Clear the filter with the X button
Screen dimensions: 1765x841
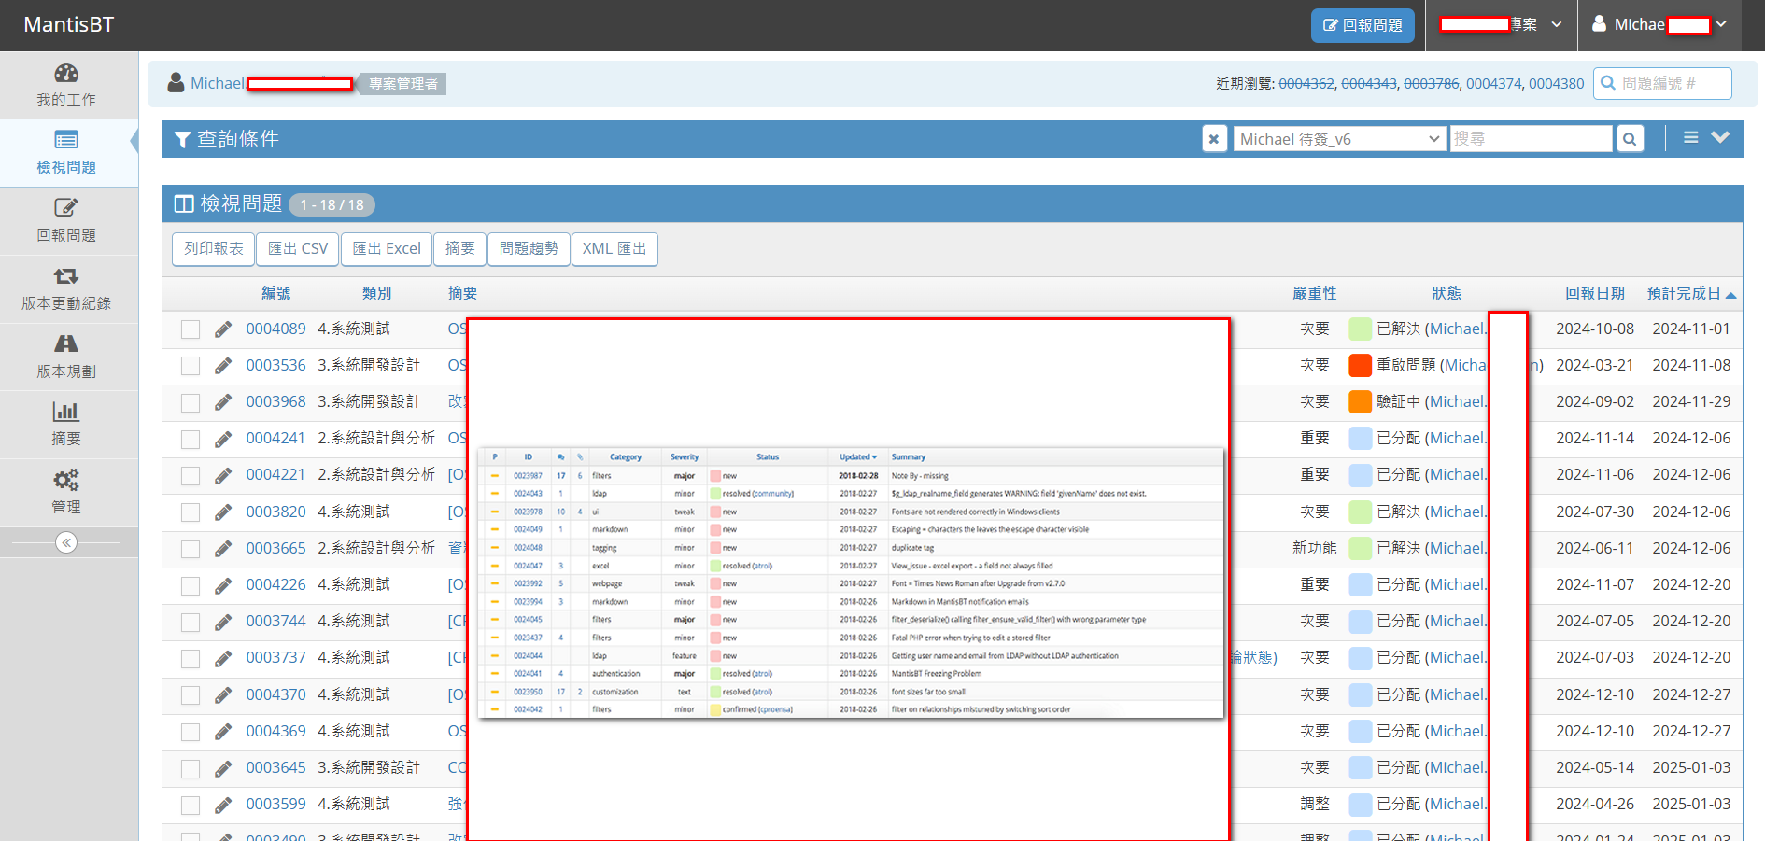tap(1214, 139)
